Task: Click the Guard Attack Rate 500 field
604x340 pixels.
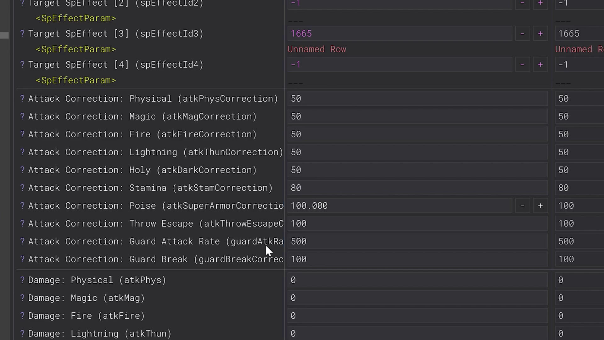Action: (417, 241)
